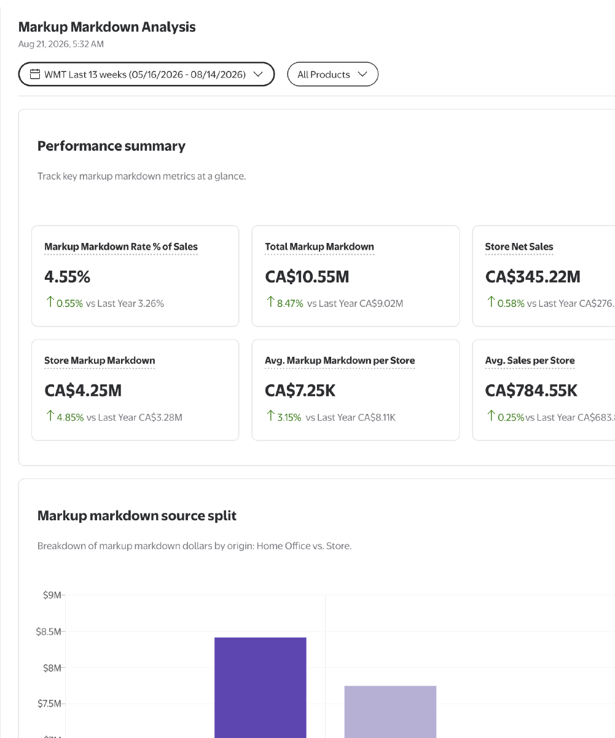The width and height of the screenshot is (615, 738).
Task: Click the CA$345.22M net sales value
Action: pos(533,277)
